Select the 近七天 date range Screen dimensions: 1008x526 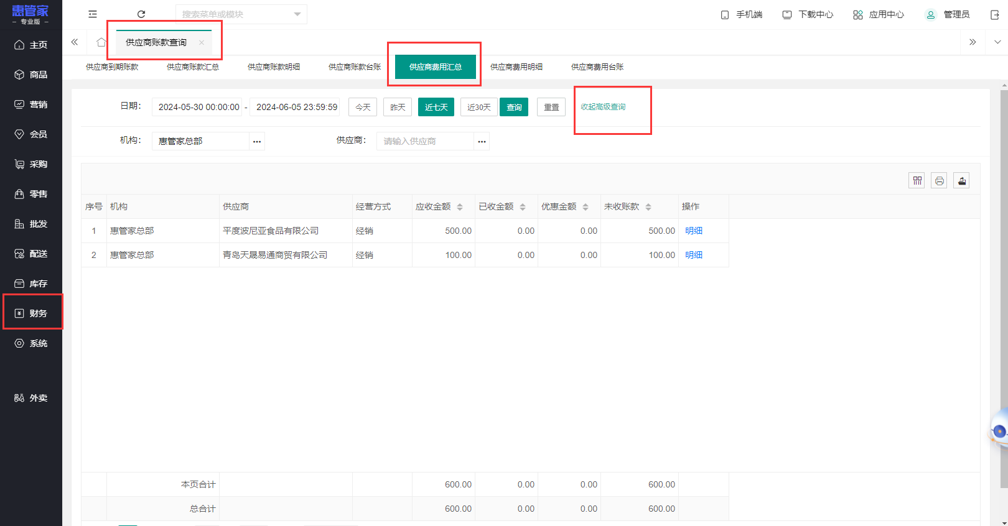click(x=436, y=107)
